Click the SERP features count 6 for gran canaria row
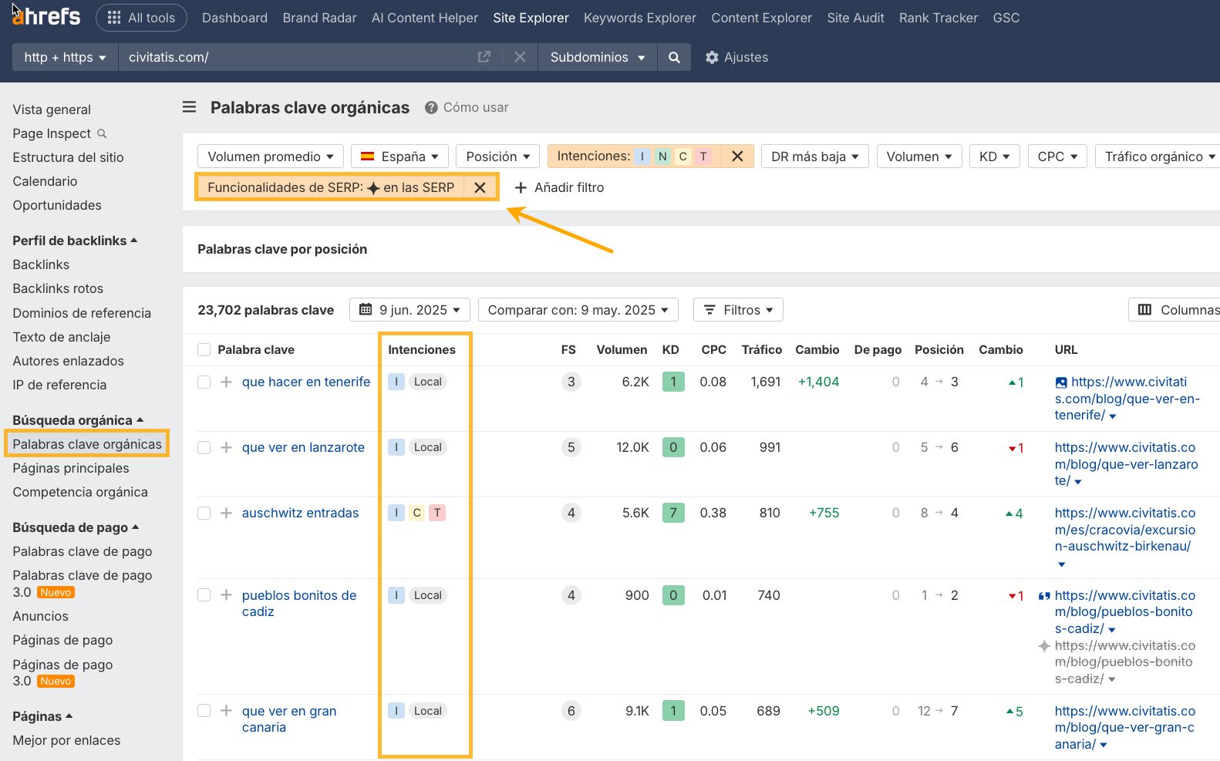Viewport: 1220px width, 761px height. [571, 711]
